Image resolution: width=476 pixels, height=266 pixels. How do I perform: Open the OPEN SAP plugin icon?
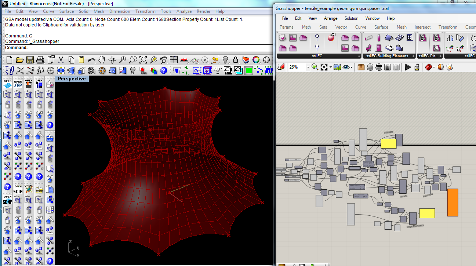pos(18,83)
